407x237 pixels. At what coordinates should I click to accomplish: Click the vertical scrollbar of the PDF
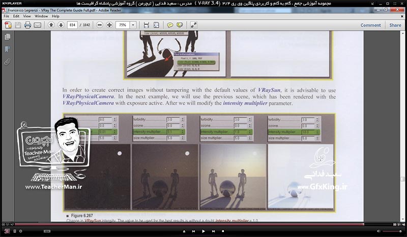pos(402,126)
